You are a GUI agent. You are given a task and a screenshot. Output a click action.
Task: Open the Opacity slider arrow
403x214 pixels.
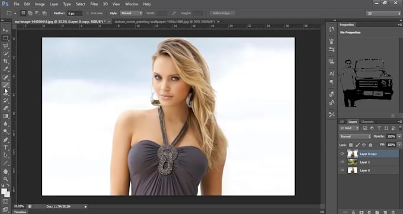(399, 136)
